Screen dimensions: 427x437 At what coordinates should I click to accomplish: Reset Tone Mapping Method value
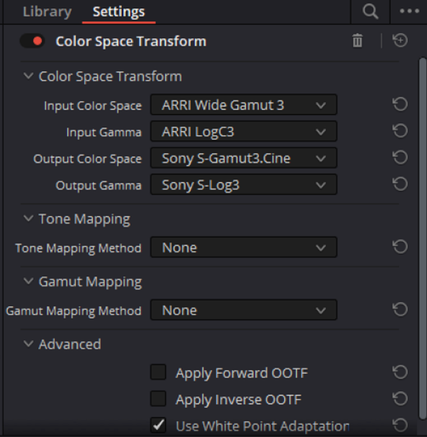(400, 247)
